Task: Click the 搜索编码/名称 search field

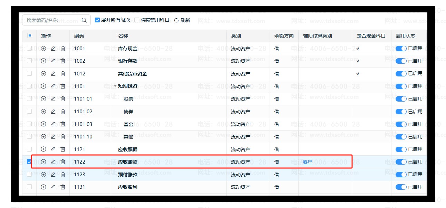Action: (x=52, y=20)
